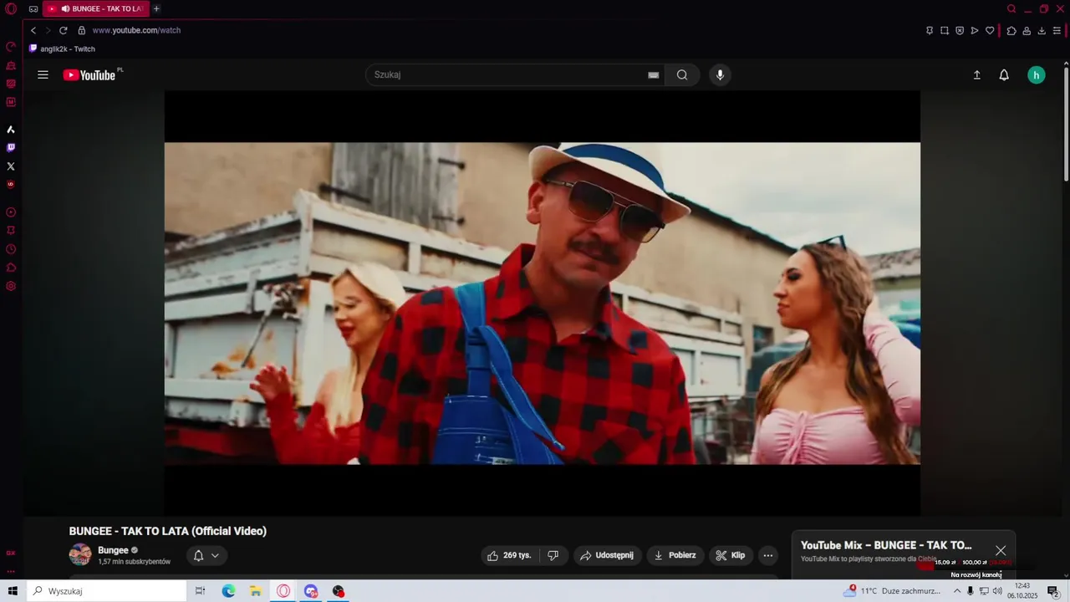
Task: Open YouTube notifications bell
Action: [x=1004, y=75]
